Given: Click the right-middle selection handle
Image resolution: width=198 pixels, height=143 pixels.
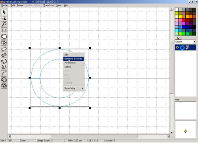Looking at the screenshot, I should click(90, 78).
